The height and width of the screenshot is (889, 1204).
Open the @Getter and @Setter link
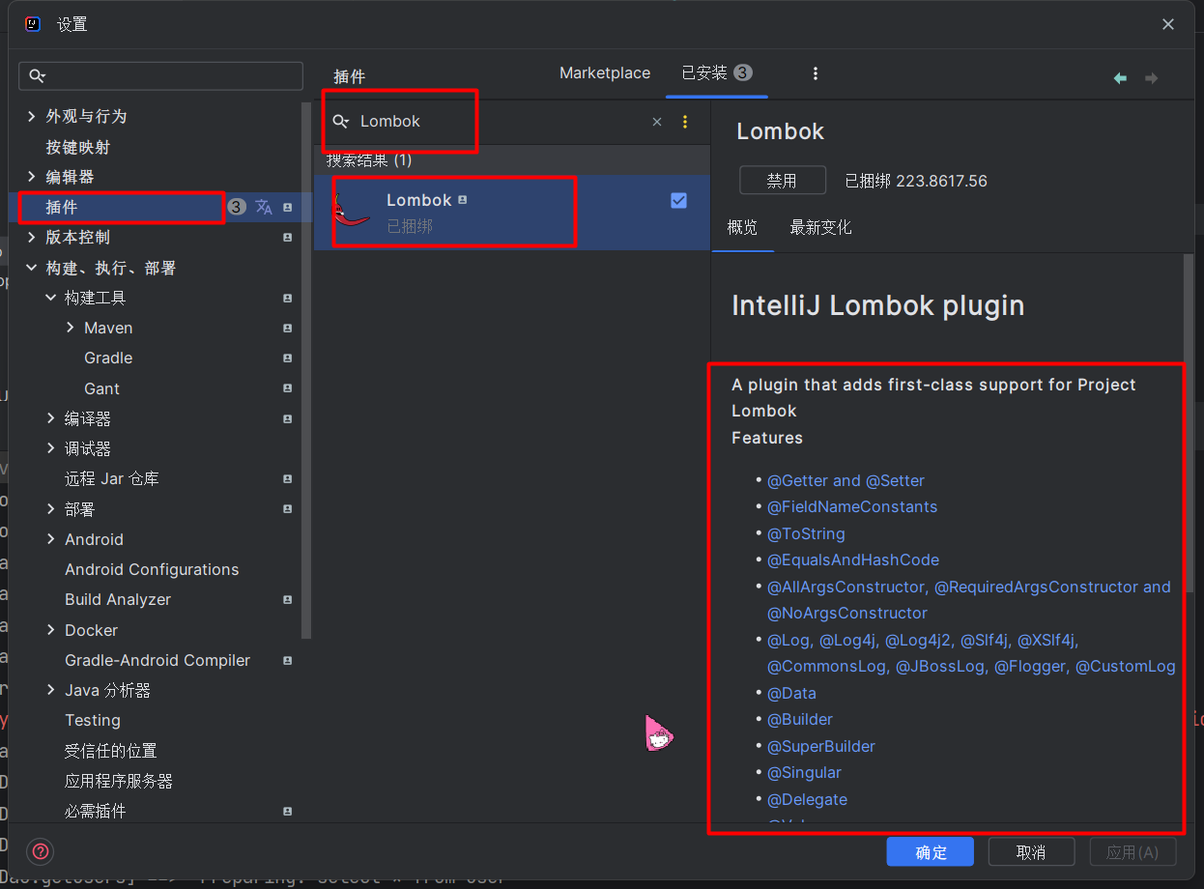pyautogui.click(x=846, y=480)
